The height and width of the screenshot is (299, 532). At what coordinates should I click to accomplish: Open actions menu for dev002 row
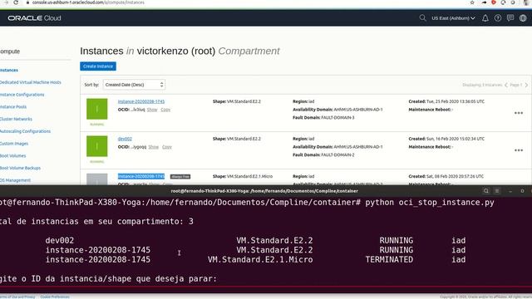pyautogui.click(x=519, y=150)
